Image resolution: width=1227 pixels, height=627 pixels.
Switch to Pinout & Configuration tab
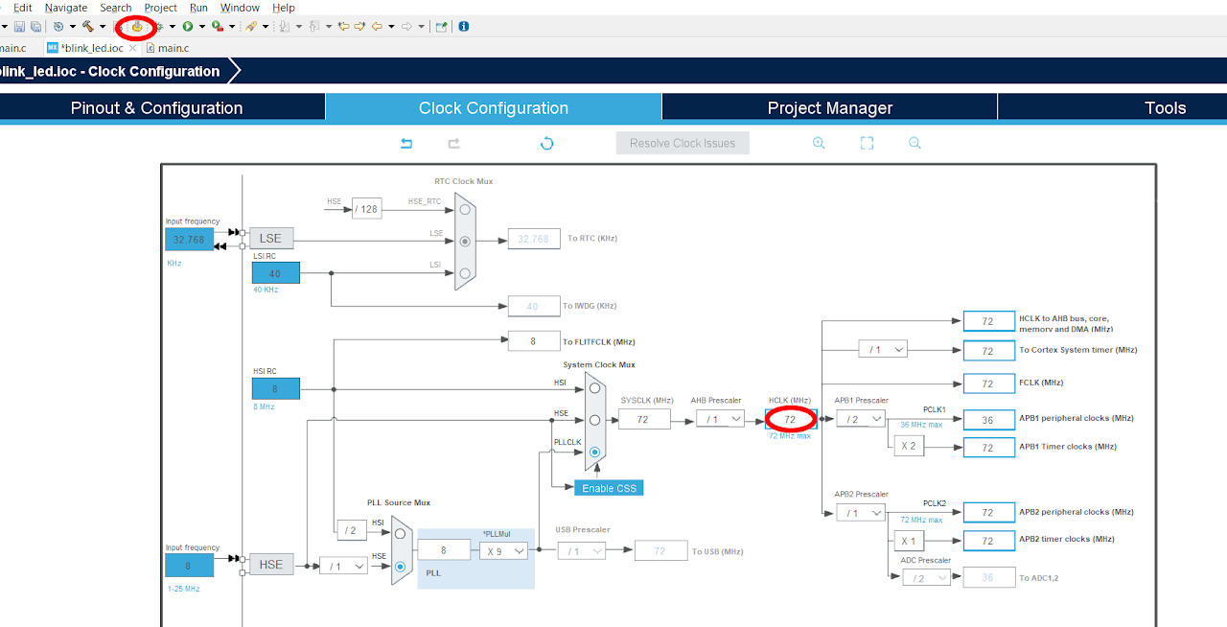pos(157,107)
